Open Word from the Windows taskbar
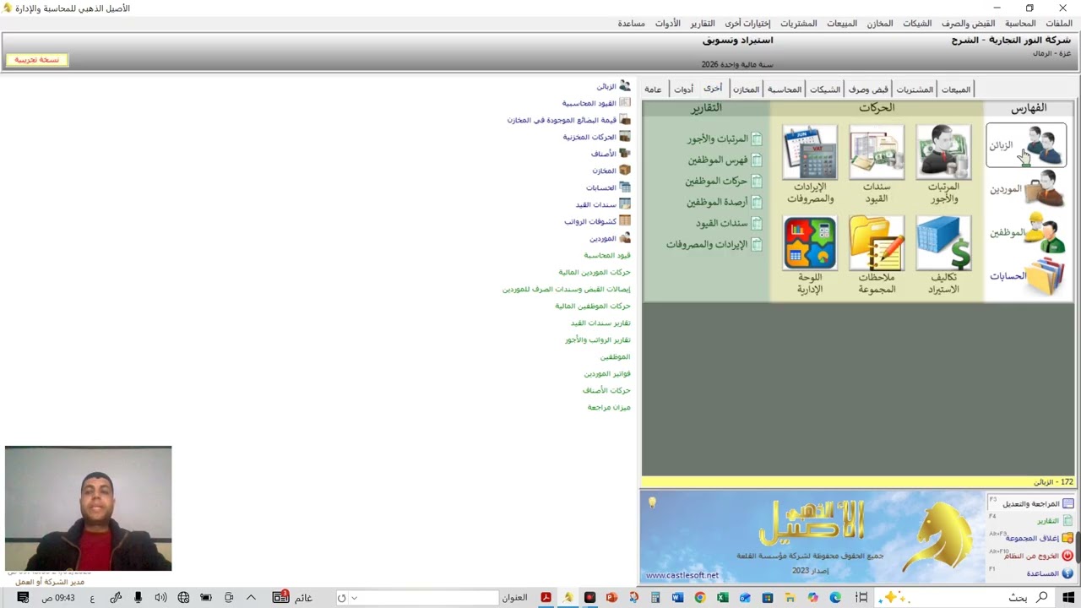This screenshot has width=1081, height=608. 677,598
